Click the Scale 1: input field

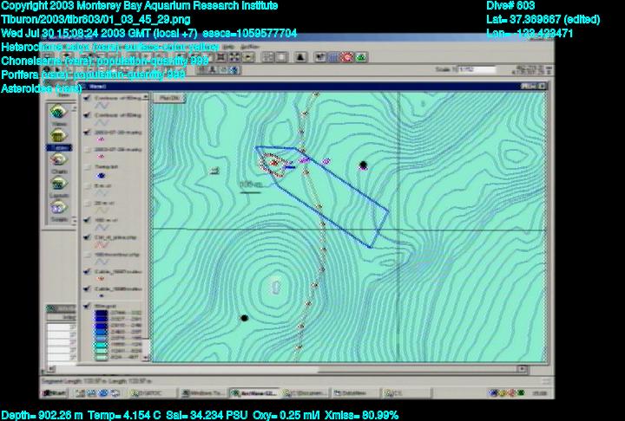point(474,69)
